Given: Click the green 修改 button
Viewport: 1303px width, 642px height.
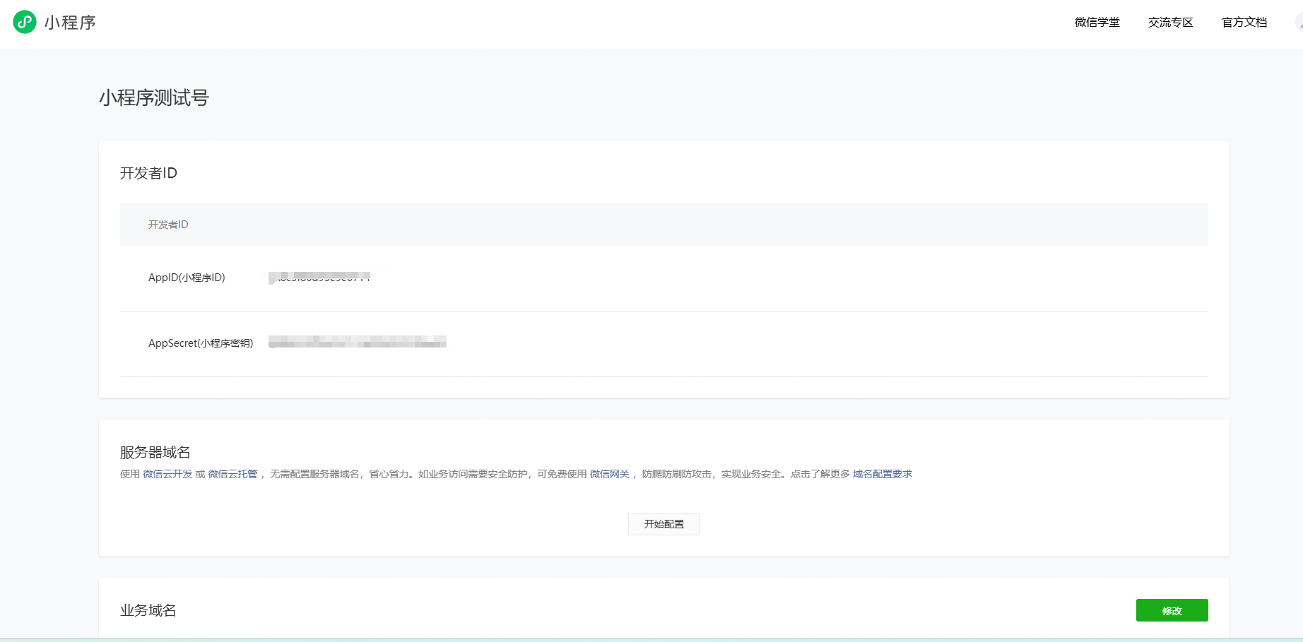Looking at the screenshot, I should 1172,610.
